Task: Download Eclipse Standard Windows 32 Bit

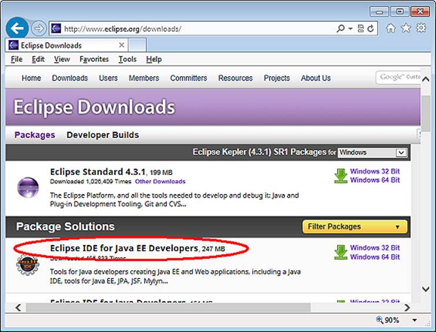Action: click(375, 171)
